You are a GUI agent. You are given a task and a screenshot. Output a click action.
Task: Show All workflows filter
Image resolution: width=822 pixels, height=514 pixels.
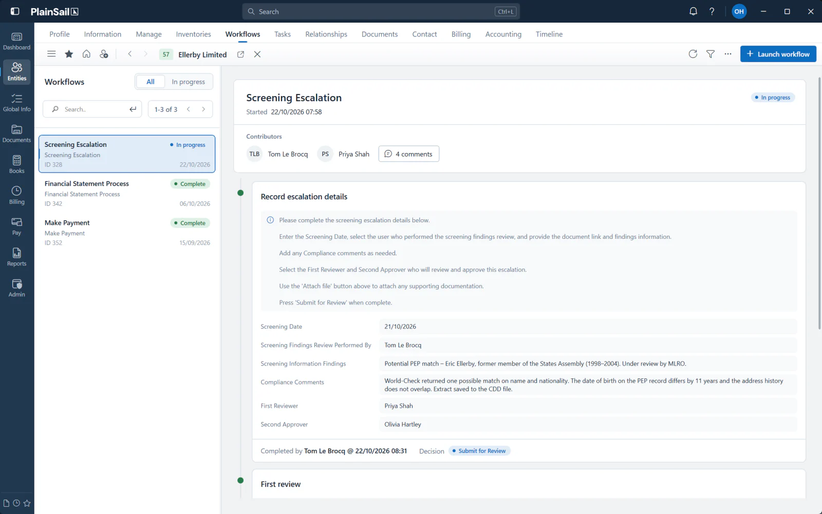tap(151, 82)
